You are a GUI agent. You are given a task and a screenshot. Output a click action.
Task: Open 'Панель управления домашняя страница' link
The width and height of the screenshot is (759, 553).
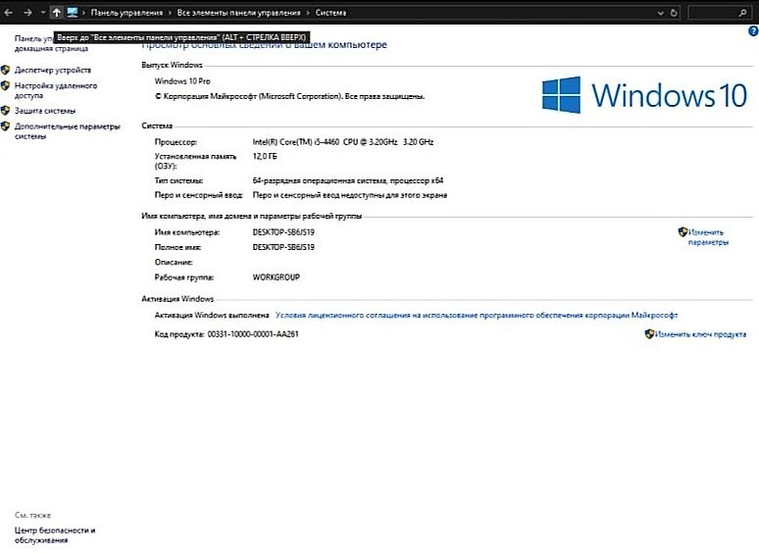point(51,43)
